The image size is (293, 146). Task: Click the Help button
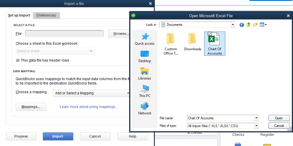click(132, 136)
